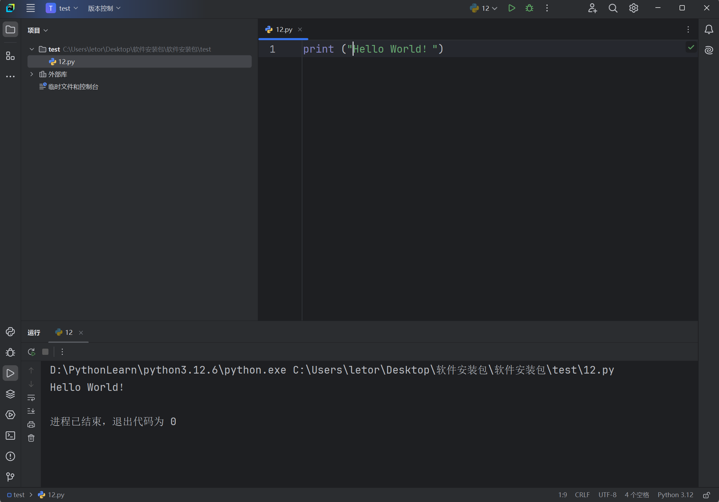
Task: Toggle scroll to end in console
Action: (x=31, y=411)
